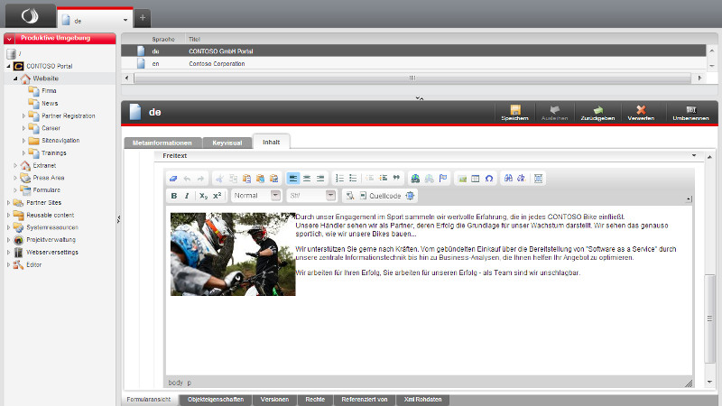
Task: Insert table via editor toolbar icon
Action: click(476, 179)
